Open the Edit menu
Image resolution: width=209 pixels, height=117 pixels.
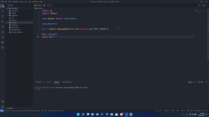10,2
